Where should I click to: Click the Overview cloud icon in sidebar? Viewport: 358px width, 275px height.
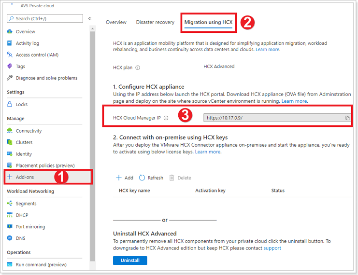(x=10, y=31)
